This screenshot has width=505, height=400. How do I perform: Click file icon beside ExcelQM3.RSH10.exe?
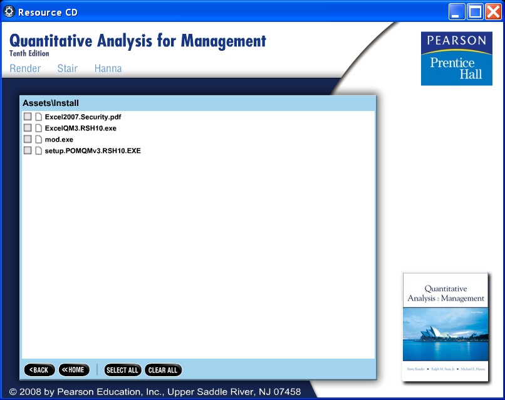click(38, 128)
